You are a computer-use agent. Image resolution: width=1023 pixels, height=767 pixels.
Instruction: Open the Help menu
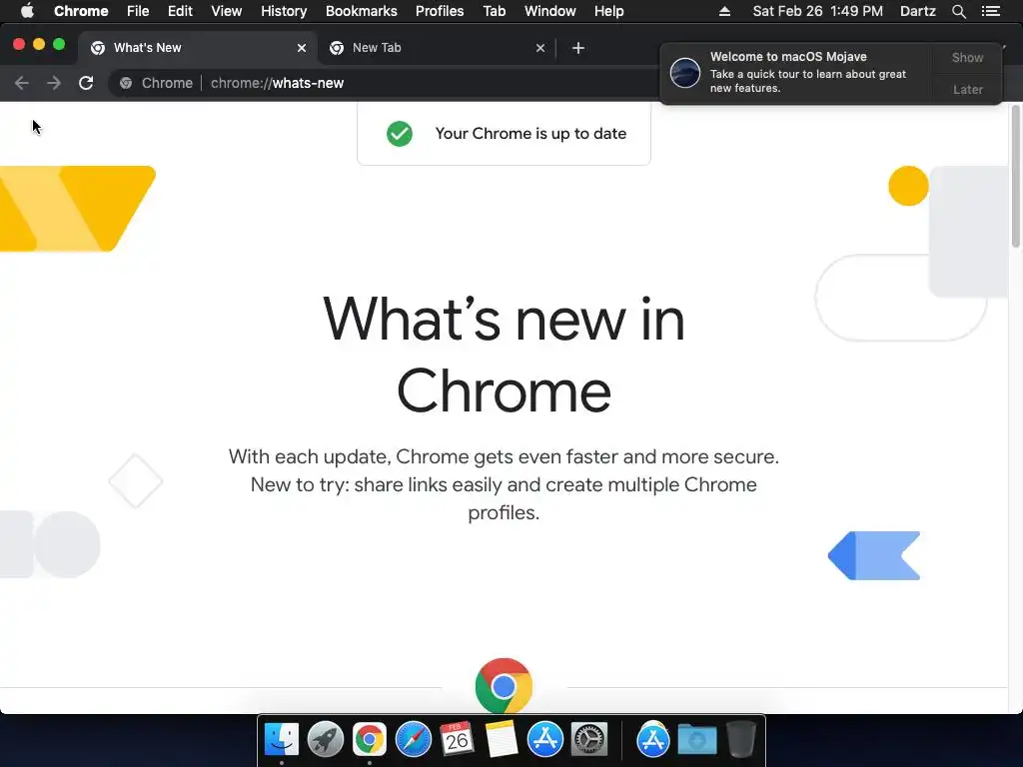click(x=608, y=11)
